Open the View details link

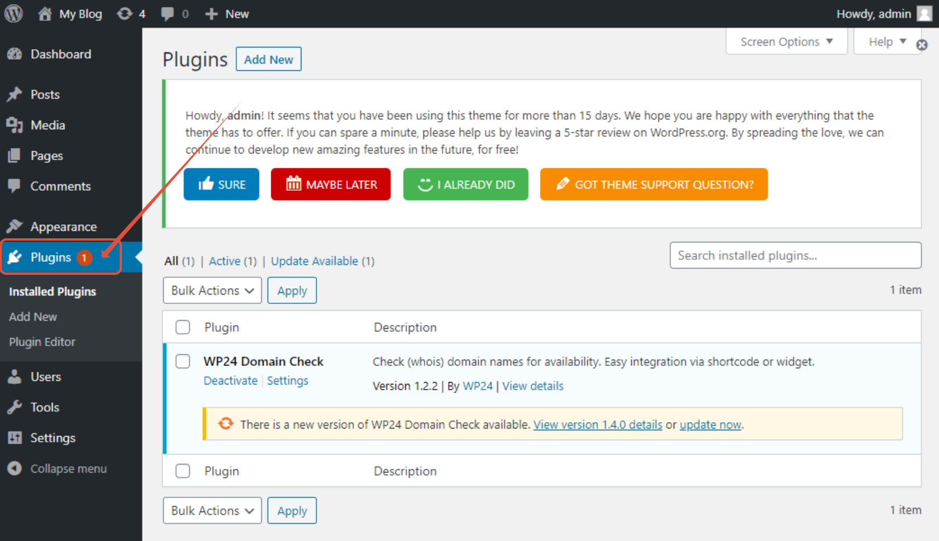click(533, 386)
